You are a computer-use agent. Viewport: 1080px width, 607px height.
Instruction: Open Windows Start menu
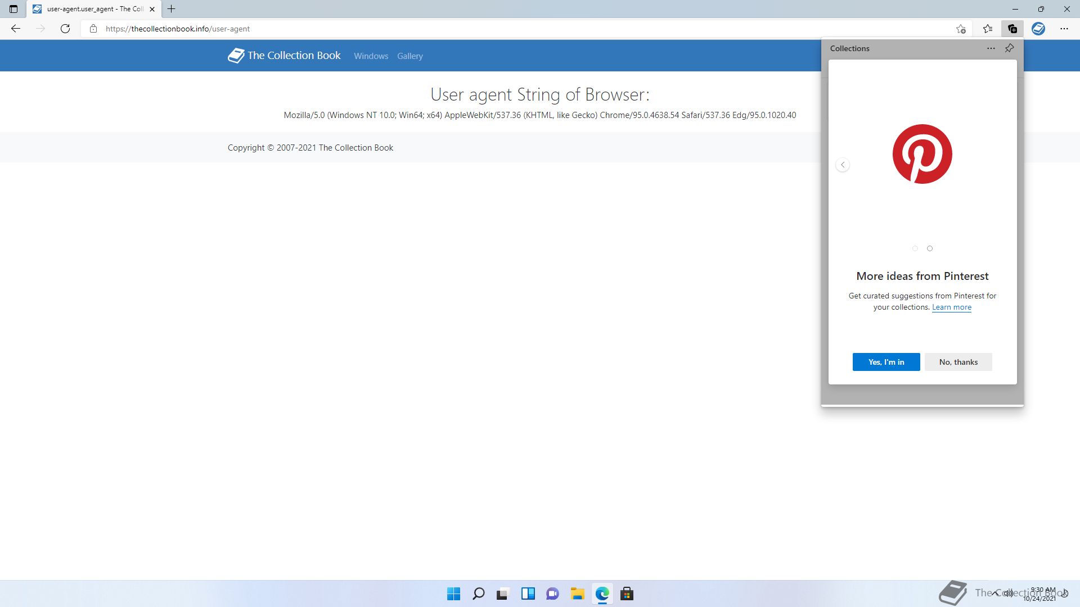point(453,594)
